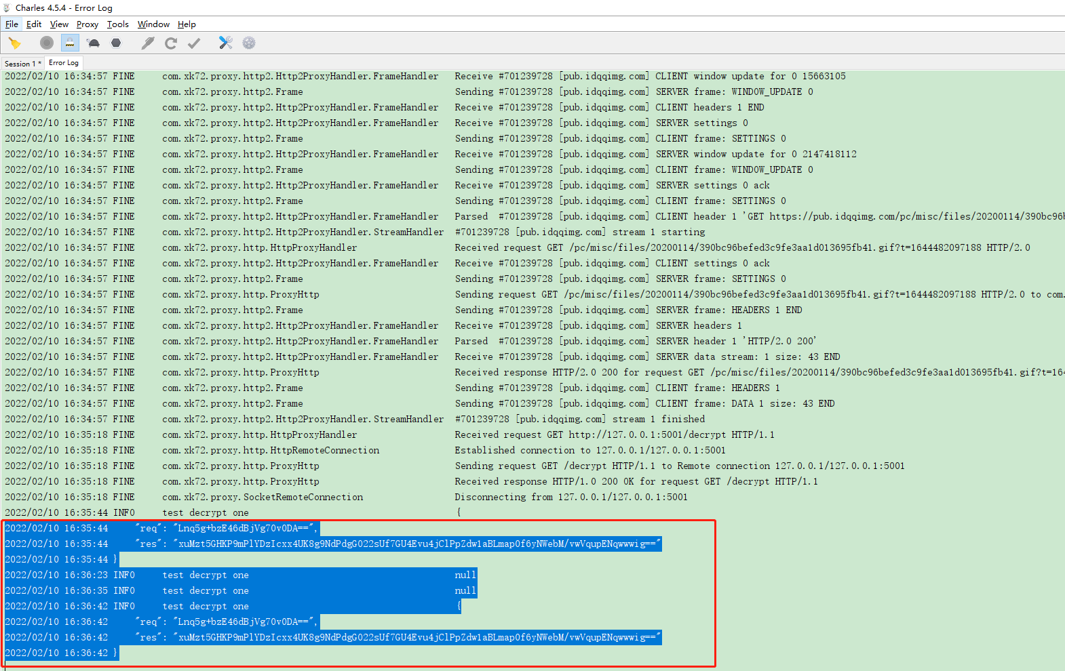Click the Charles app icon in the title bar
The image size is (1065, 671).
pyautogui.click(x=7, y=8)
